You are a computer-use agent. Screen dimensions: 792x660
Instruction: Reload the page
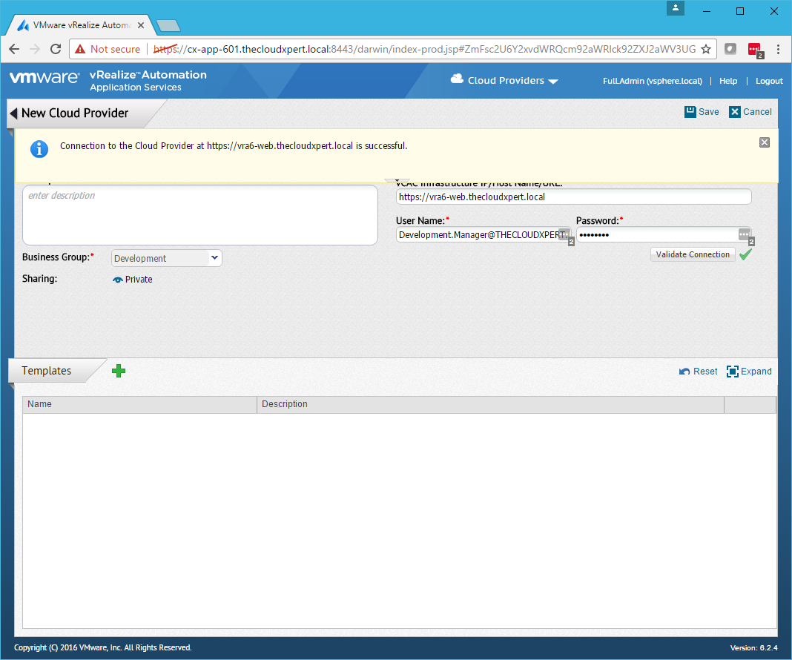coord(56,49)
